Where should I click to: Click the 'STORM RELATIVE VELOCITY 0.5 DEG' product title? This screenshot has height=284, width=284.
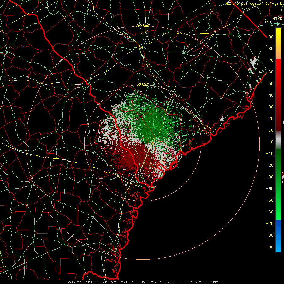coord(112,282)
